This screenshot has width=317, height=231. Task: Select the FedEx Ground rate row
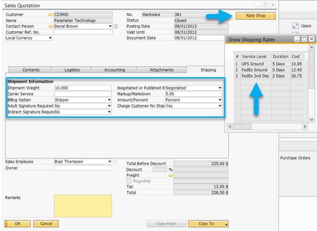(269, 70)
